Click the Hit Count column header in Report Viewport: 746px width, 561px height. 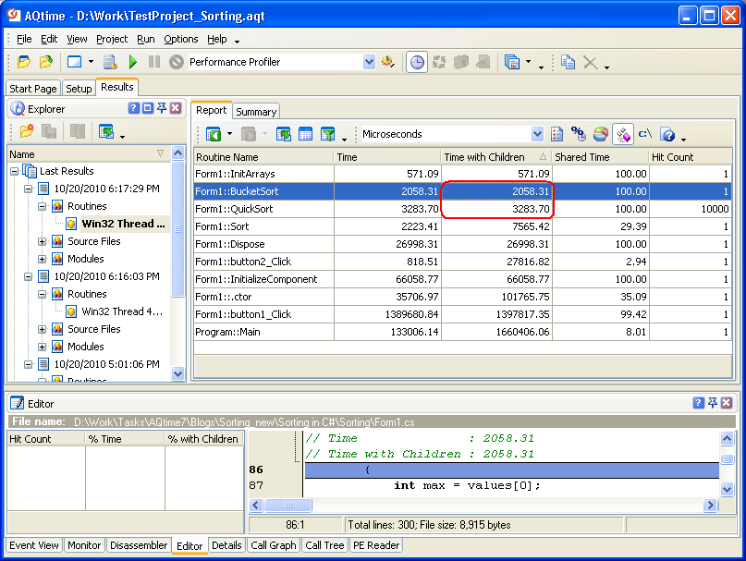[690, 157]
